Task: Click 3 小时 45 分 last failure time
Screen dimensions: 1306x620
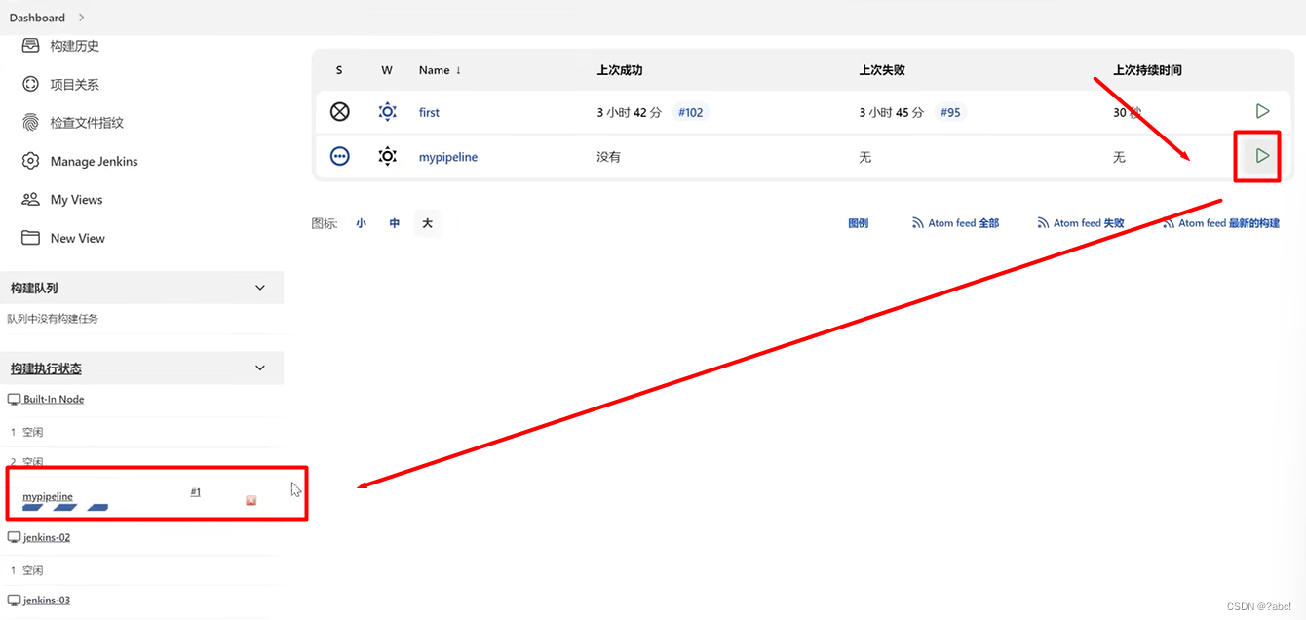Action: [x=891, y=112]
